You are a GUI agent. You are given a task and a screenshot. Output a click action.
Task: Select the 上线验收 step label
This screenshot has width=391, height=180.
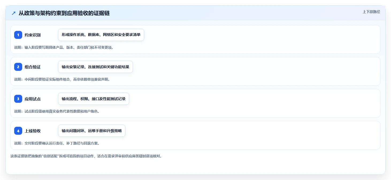[x=33, y=131]
